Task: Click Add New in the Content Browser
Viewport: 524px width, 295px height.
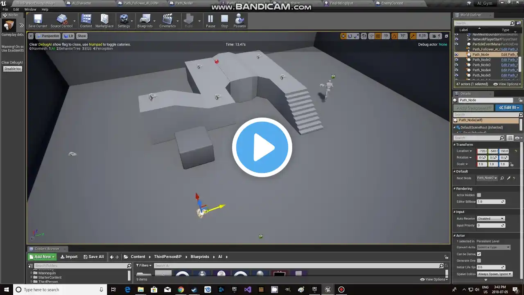Action: click(42, 257)
